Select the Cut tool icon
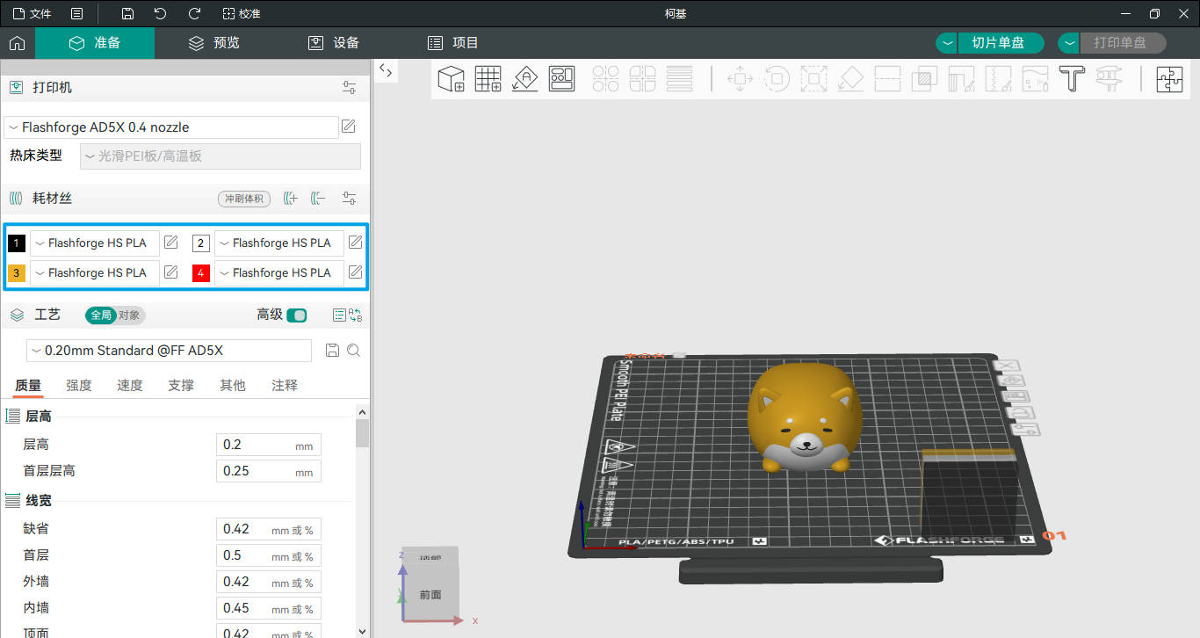Viewport: 1200px width, 638px height. point(887,79)
